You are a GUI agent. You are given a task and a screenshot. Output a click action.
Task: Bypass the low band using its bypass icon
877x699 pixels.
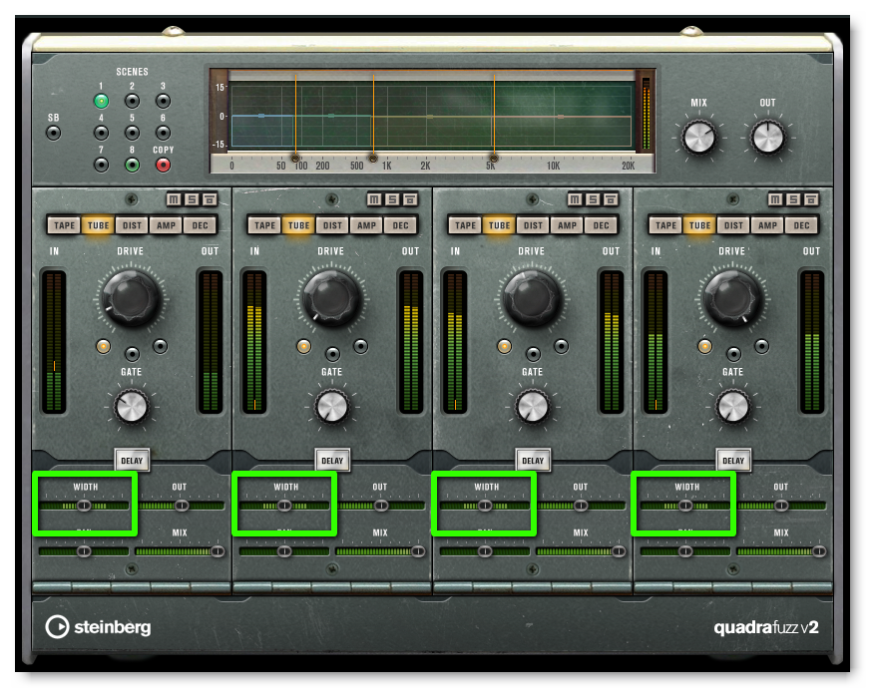click(x=210, y=199)
